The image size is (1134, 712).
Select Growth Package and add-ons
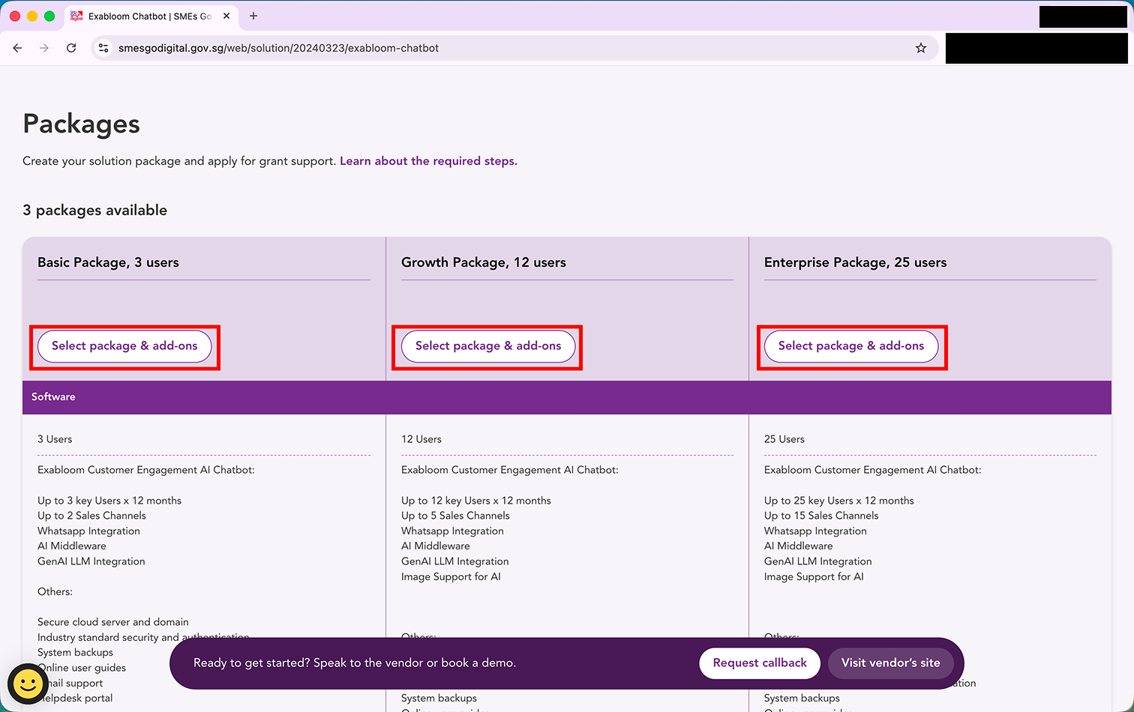(x=488, y=346)
